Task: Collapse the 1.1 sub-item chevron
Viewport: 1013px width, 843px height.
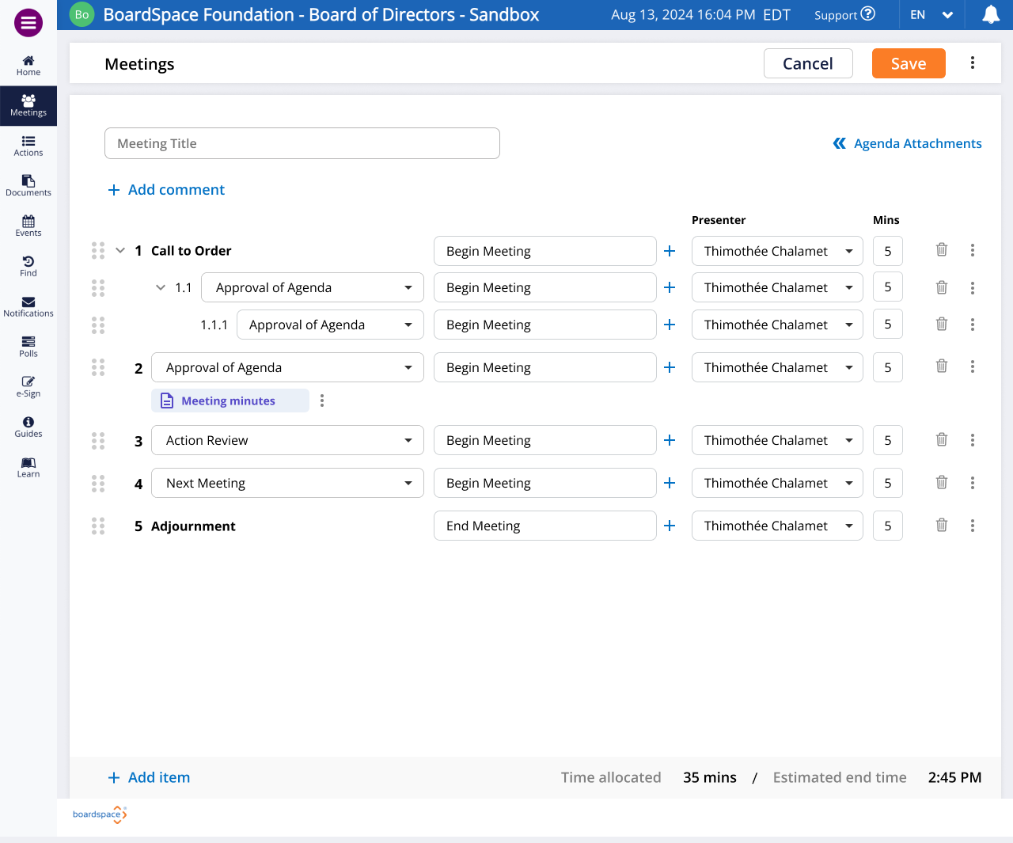Action: click(161, 287)
